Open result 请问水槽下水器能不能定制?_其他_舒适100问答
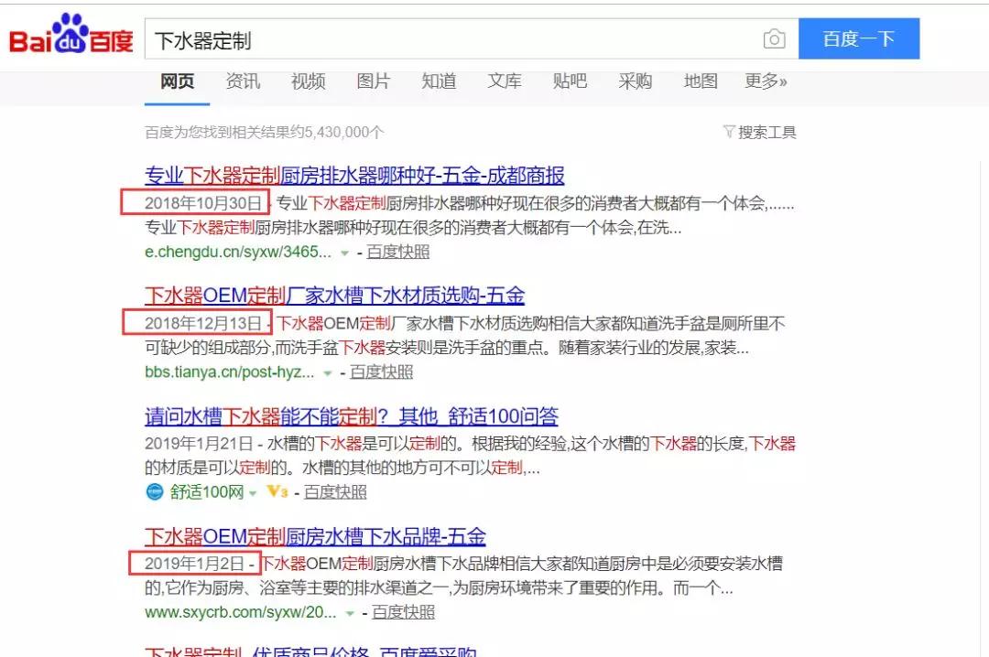This screenshot has width=989, height=657. [352, 416]
